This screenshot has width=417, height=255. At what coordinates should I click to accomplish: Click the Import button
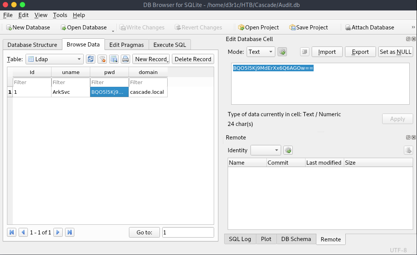pos(327,52)
